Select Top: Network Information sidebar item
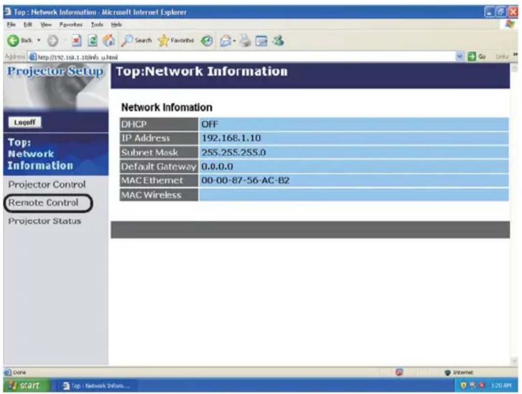The width and height of the screenshot is (522, 394). pos(56,154)
